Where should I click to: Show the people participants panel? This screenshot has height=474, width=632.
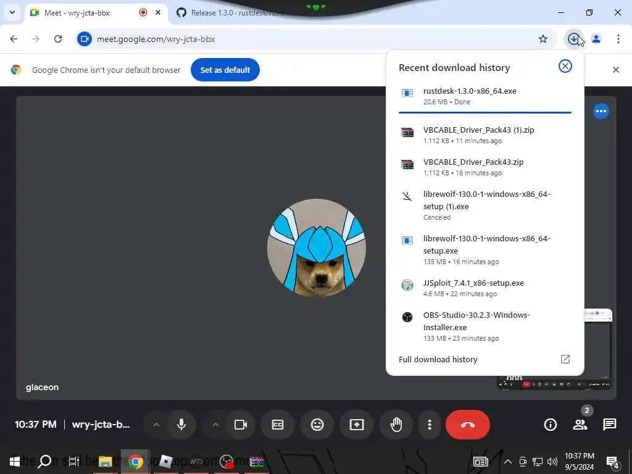(x=580, y=425)
